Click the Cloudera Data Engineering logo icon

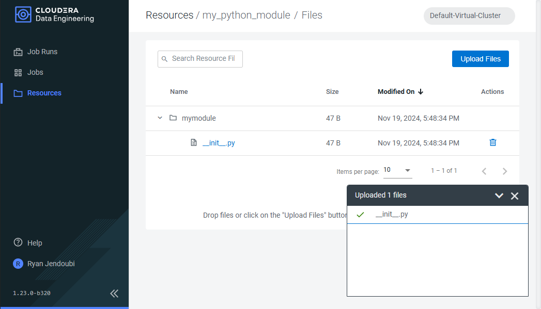(x=23, y=14)
